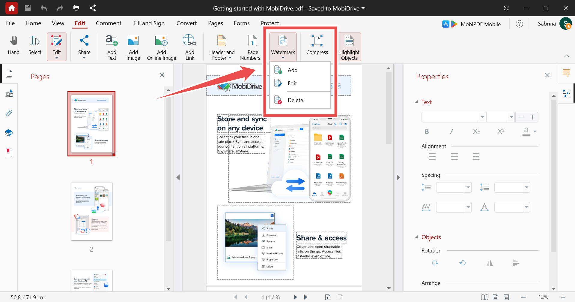The image size is (575, 302).
Task: Save the document with floppy icon
Action: pos(28,8)
